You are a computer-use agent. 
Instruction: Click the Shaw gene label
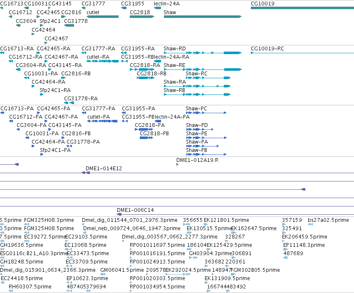coord(170,12)
